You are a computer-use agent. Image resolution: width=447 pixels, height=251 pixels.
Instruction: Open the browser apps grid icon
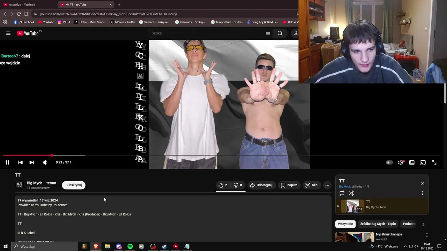5,22
